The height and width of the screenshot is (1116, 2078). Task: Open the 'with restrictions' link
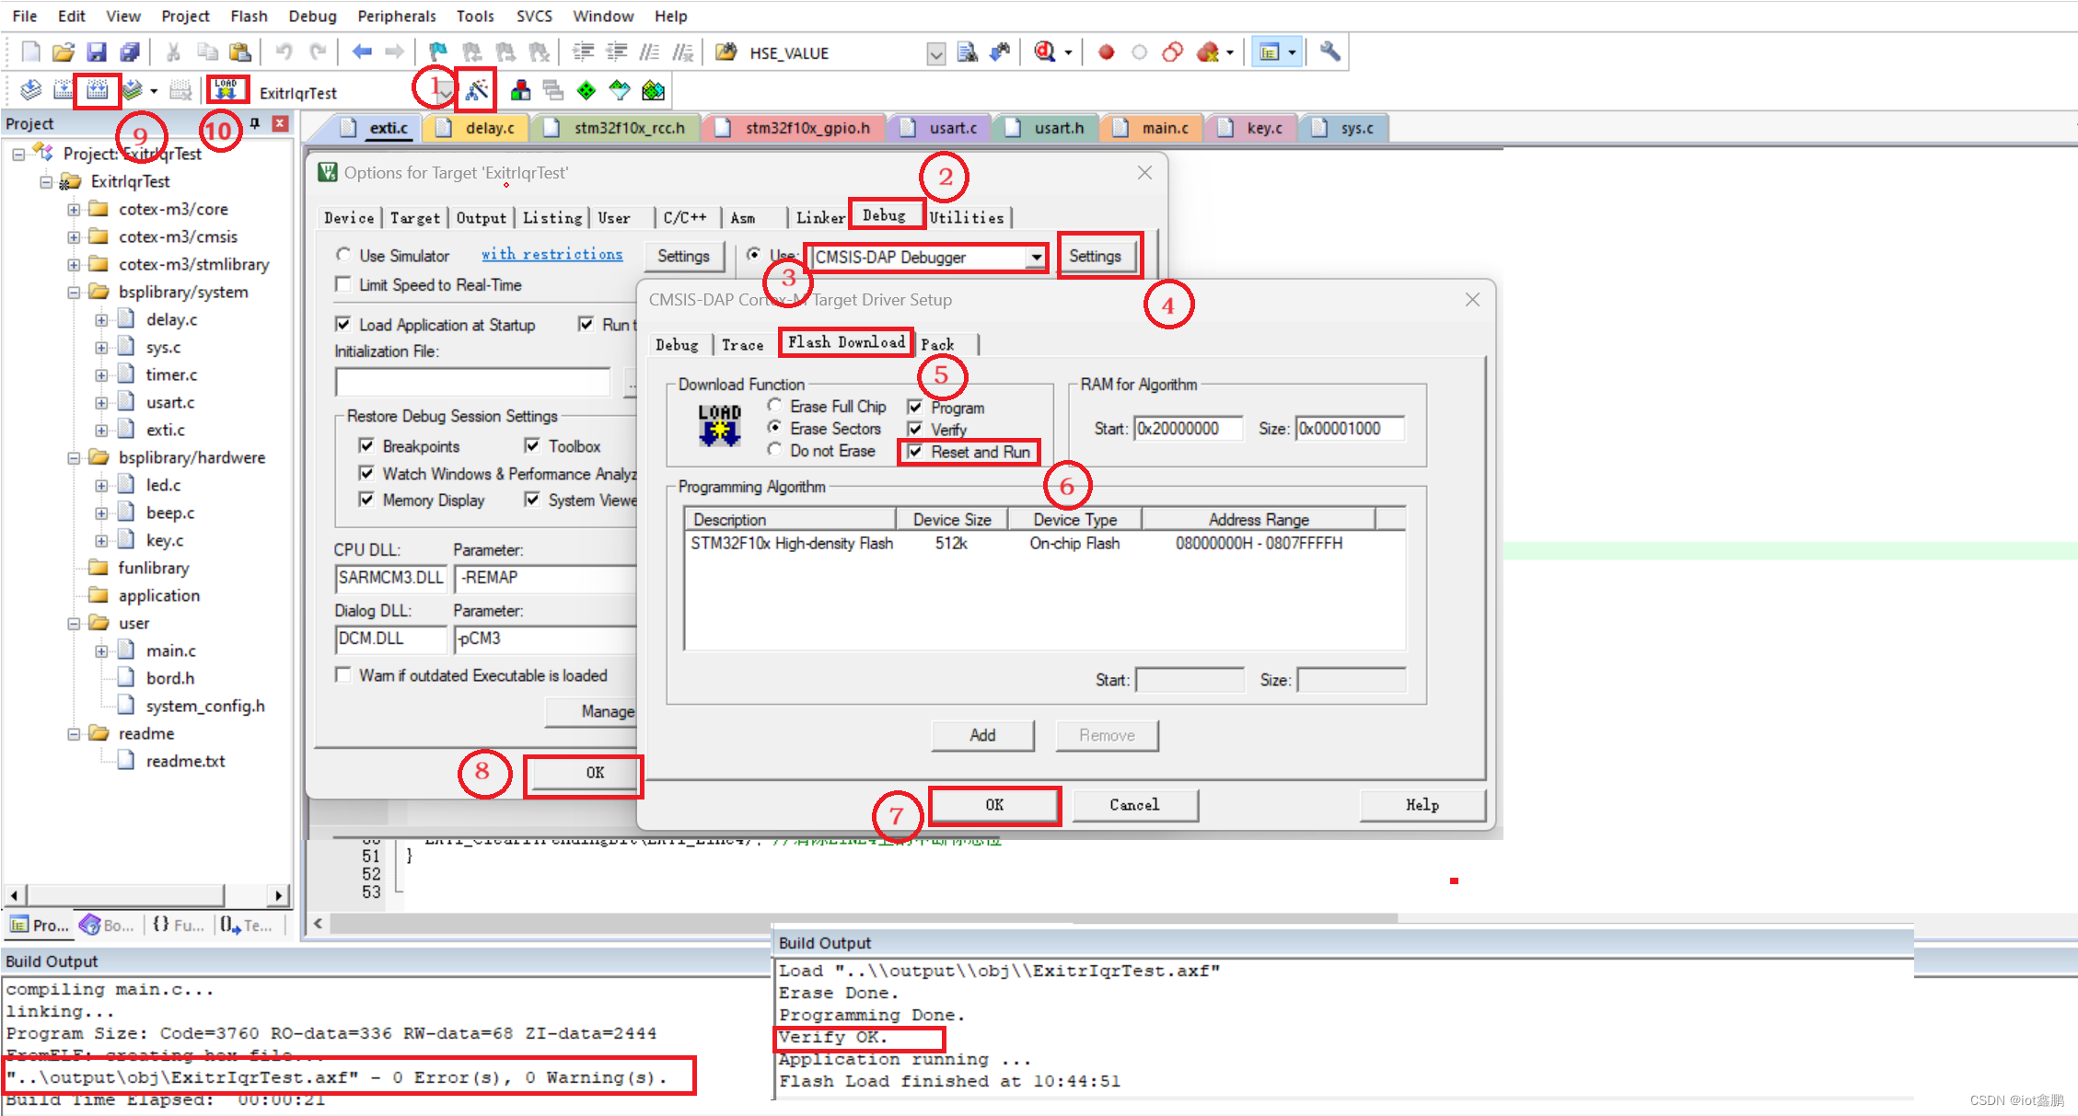pyautogui.click(x=551, y=254)
